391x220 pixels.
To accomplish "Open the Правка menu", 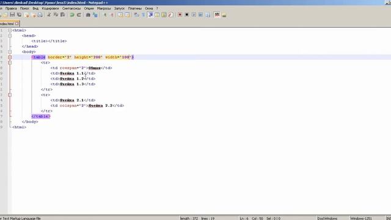I will pos(11,9).
